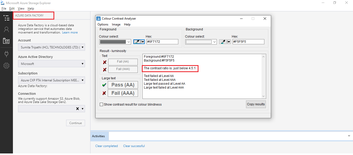Click the Clear completed link
353x155 pixels.
tap(106, 146)
